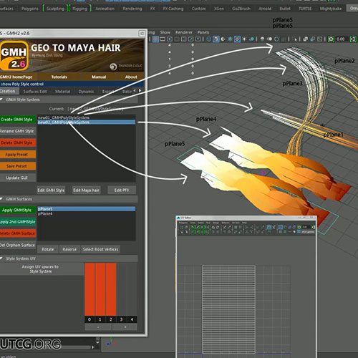
Task: Click Delete GMH Style button
Action: (x=17, y=142)
